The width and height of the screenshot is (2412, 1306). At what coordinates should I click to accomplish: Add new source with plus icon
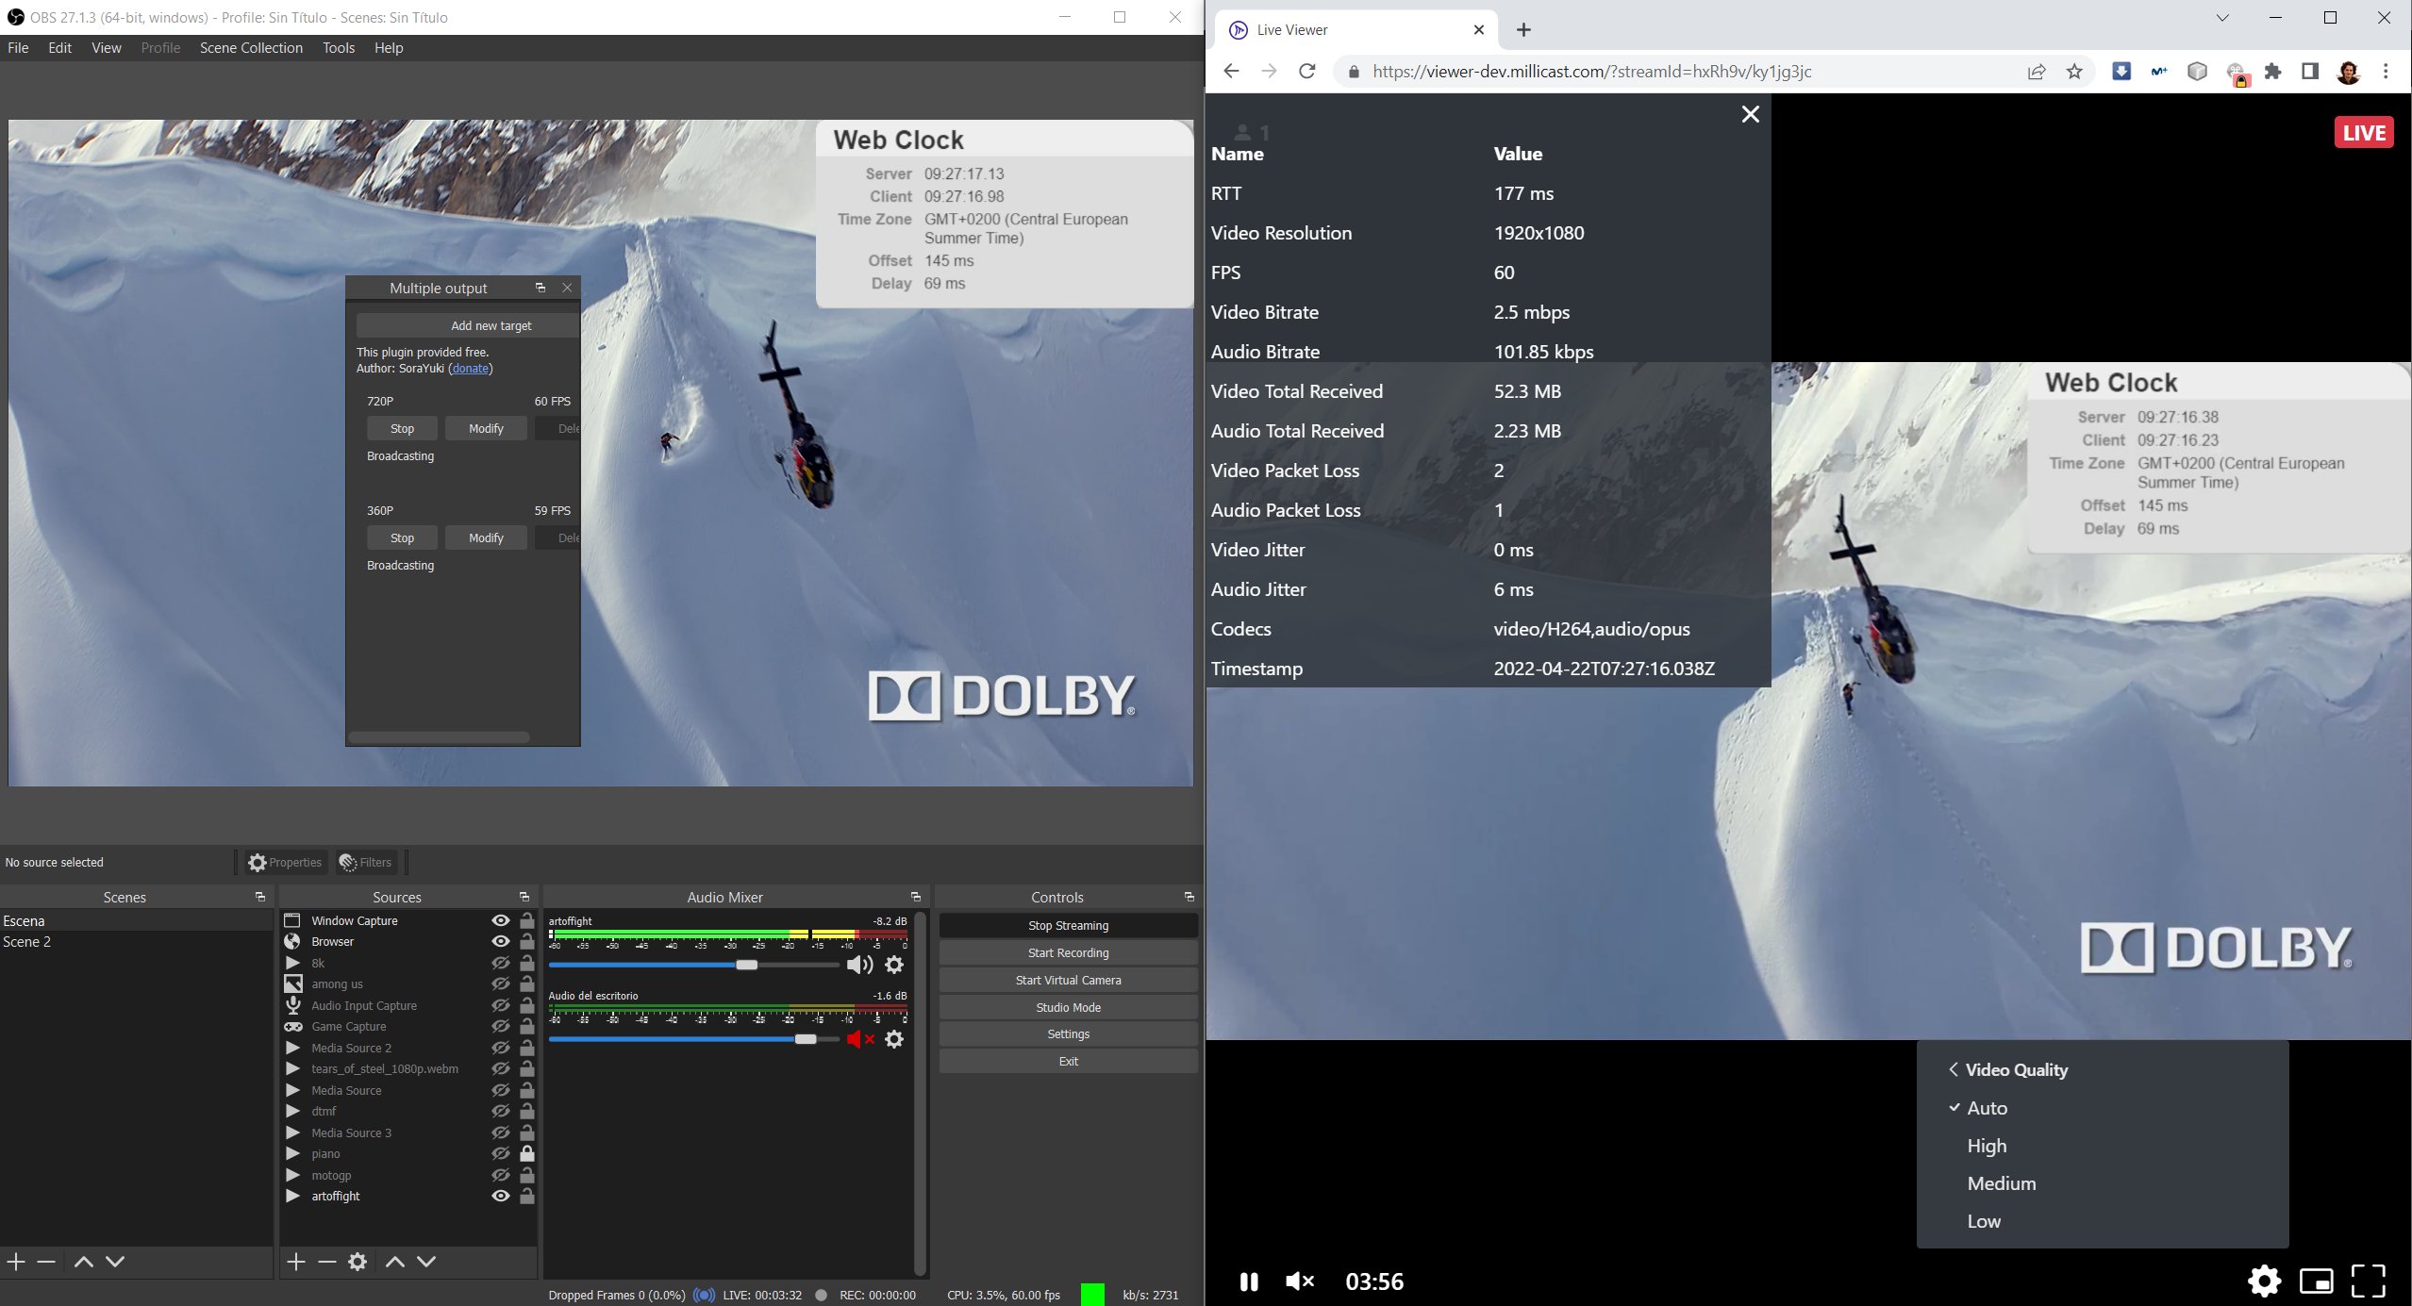click(x=296, y=1262)
